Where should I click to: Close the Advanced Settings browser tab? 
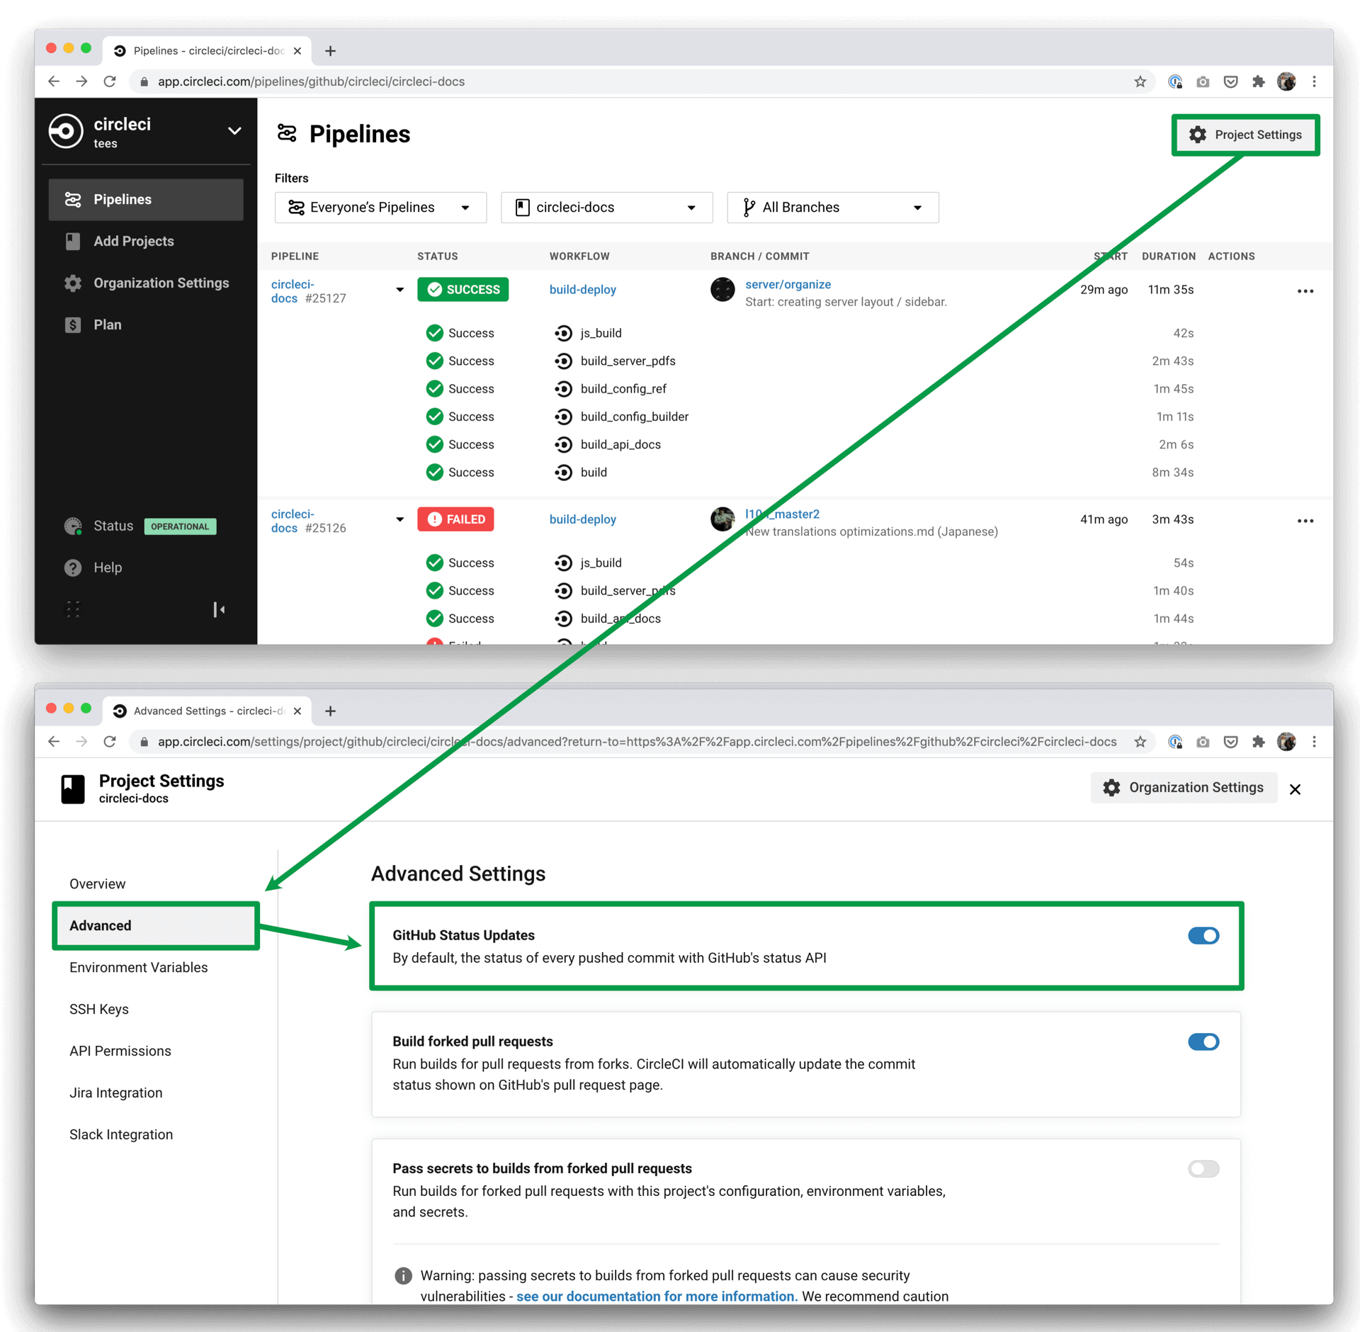297,711
